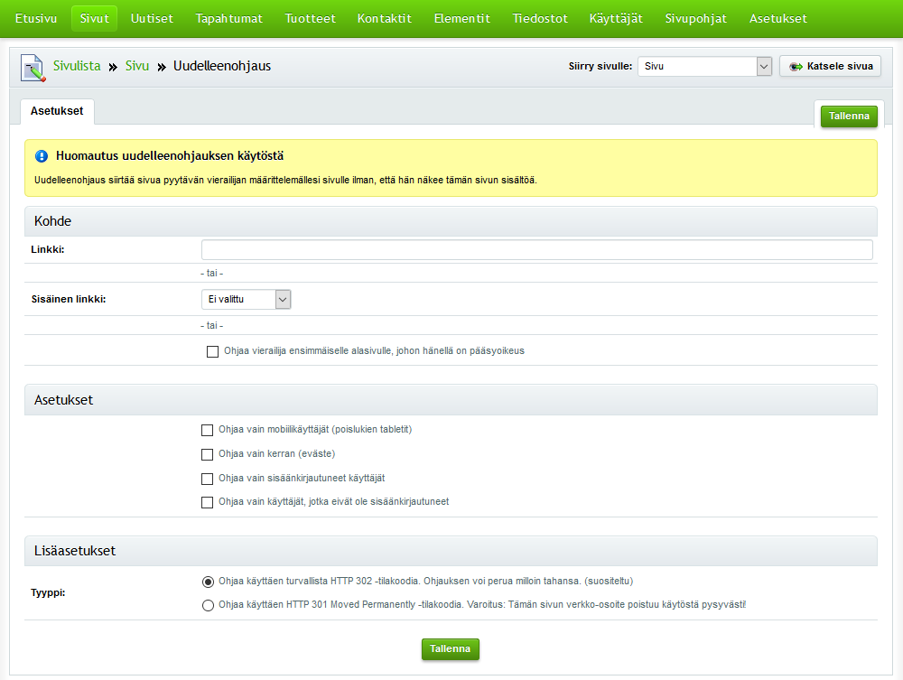Open the Sivupohjat menu item
903x680 pixels.
pyautogui.click(x=695, y=18)
